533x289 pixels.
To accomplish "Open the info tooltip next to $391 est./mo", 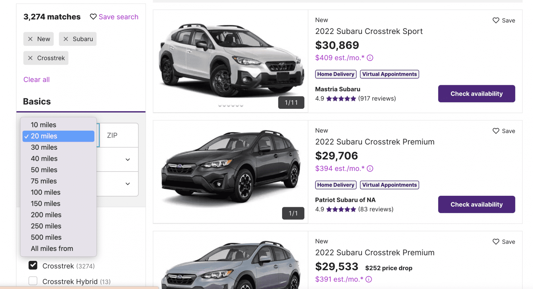I will 369,279.
